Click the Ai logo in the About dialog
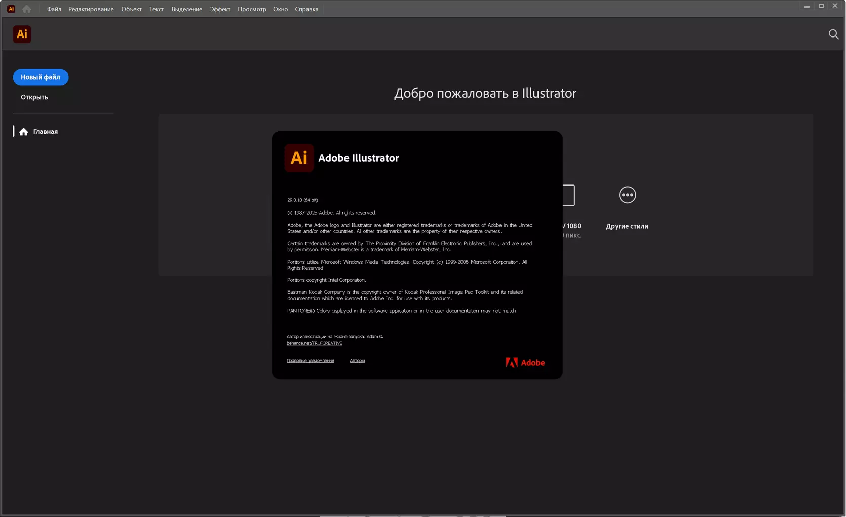 click(299, 158)
